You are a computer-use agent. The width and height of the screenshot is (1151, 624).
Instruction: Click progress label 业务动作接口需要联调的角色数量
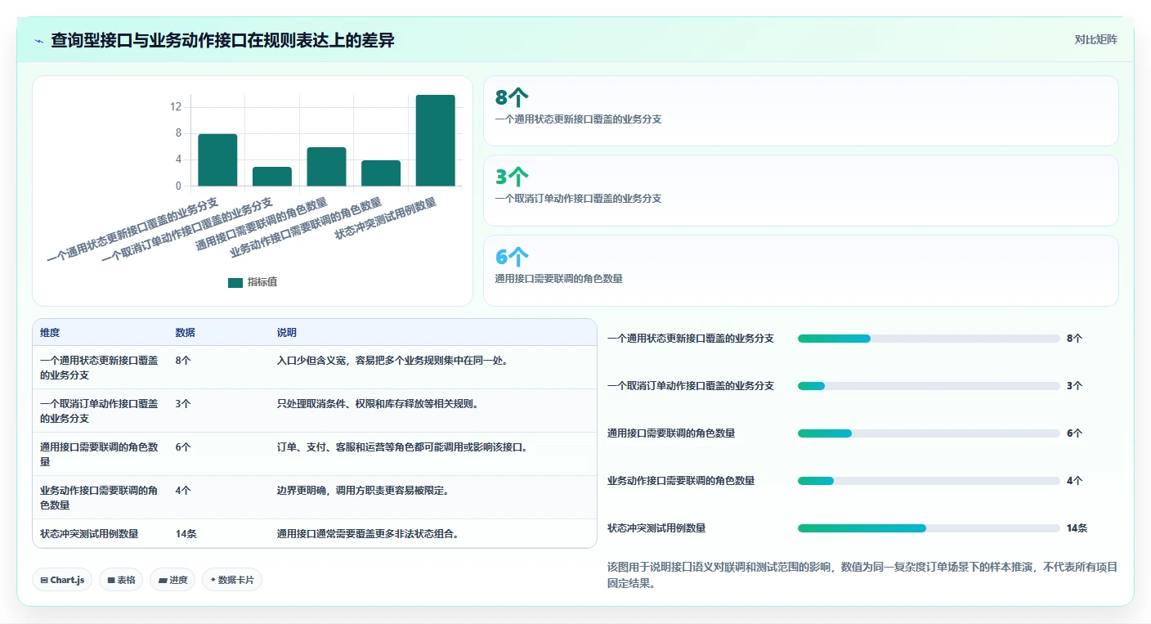681,481
